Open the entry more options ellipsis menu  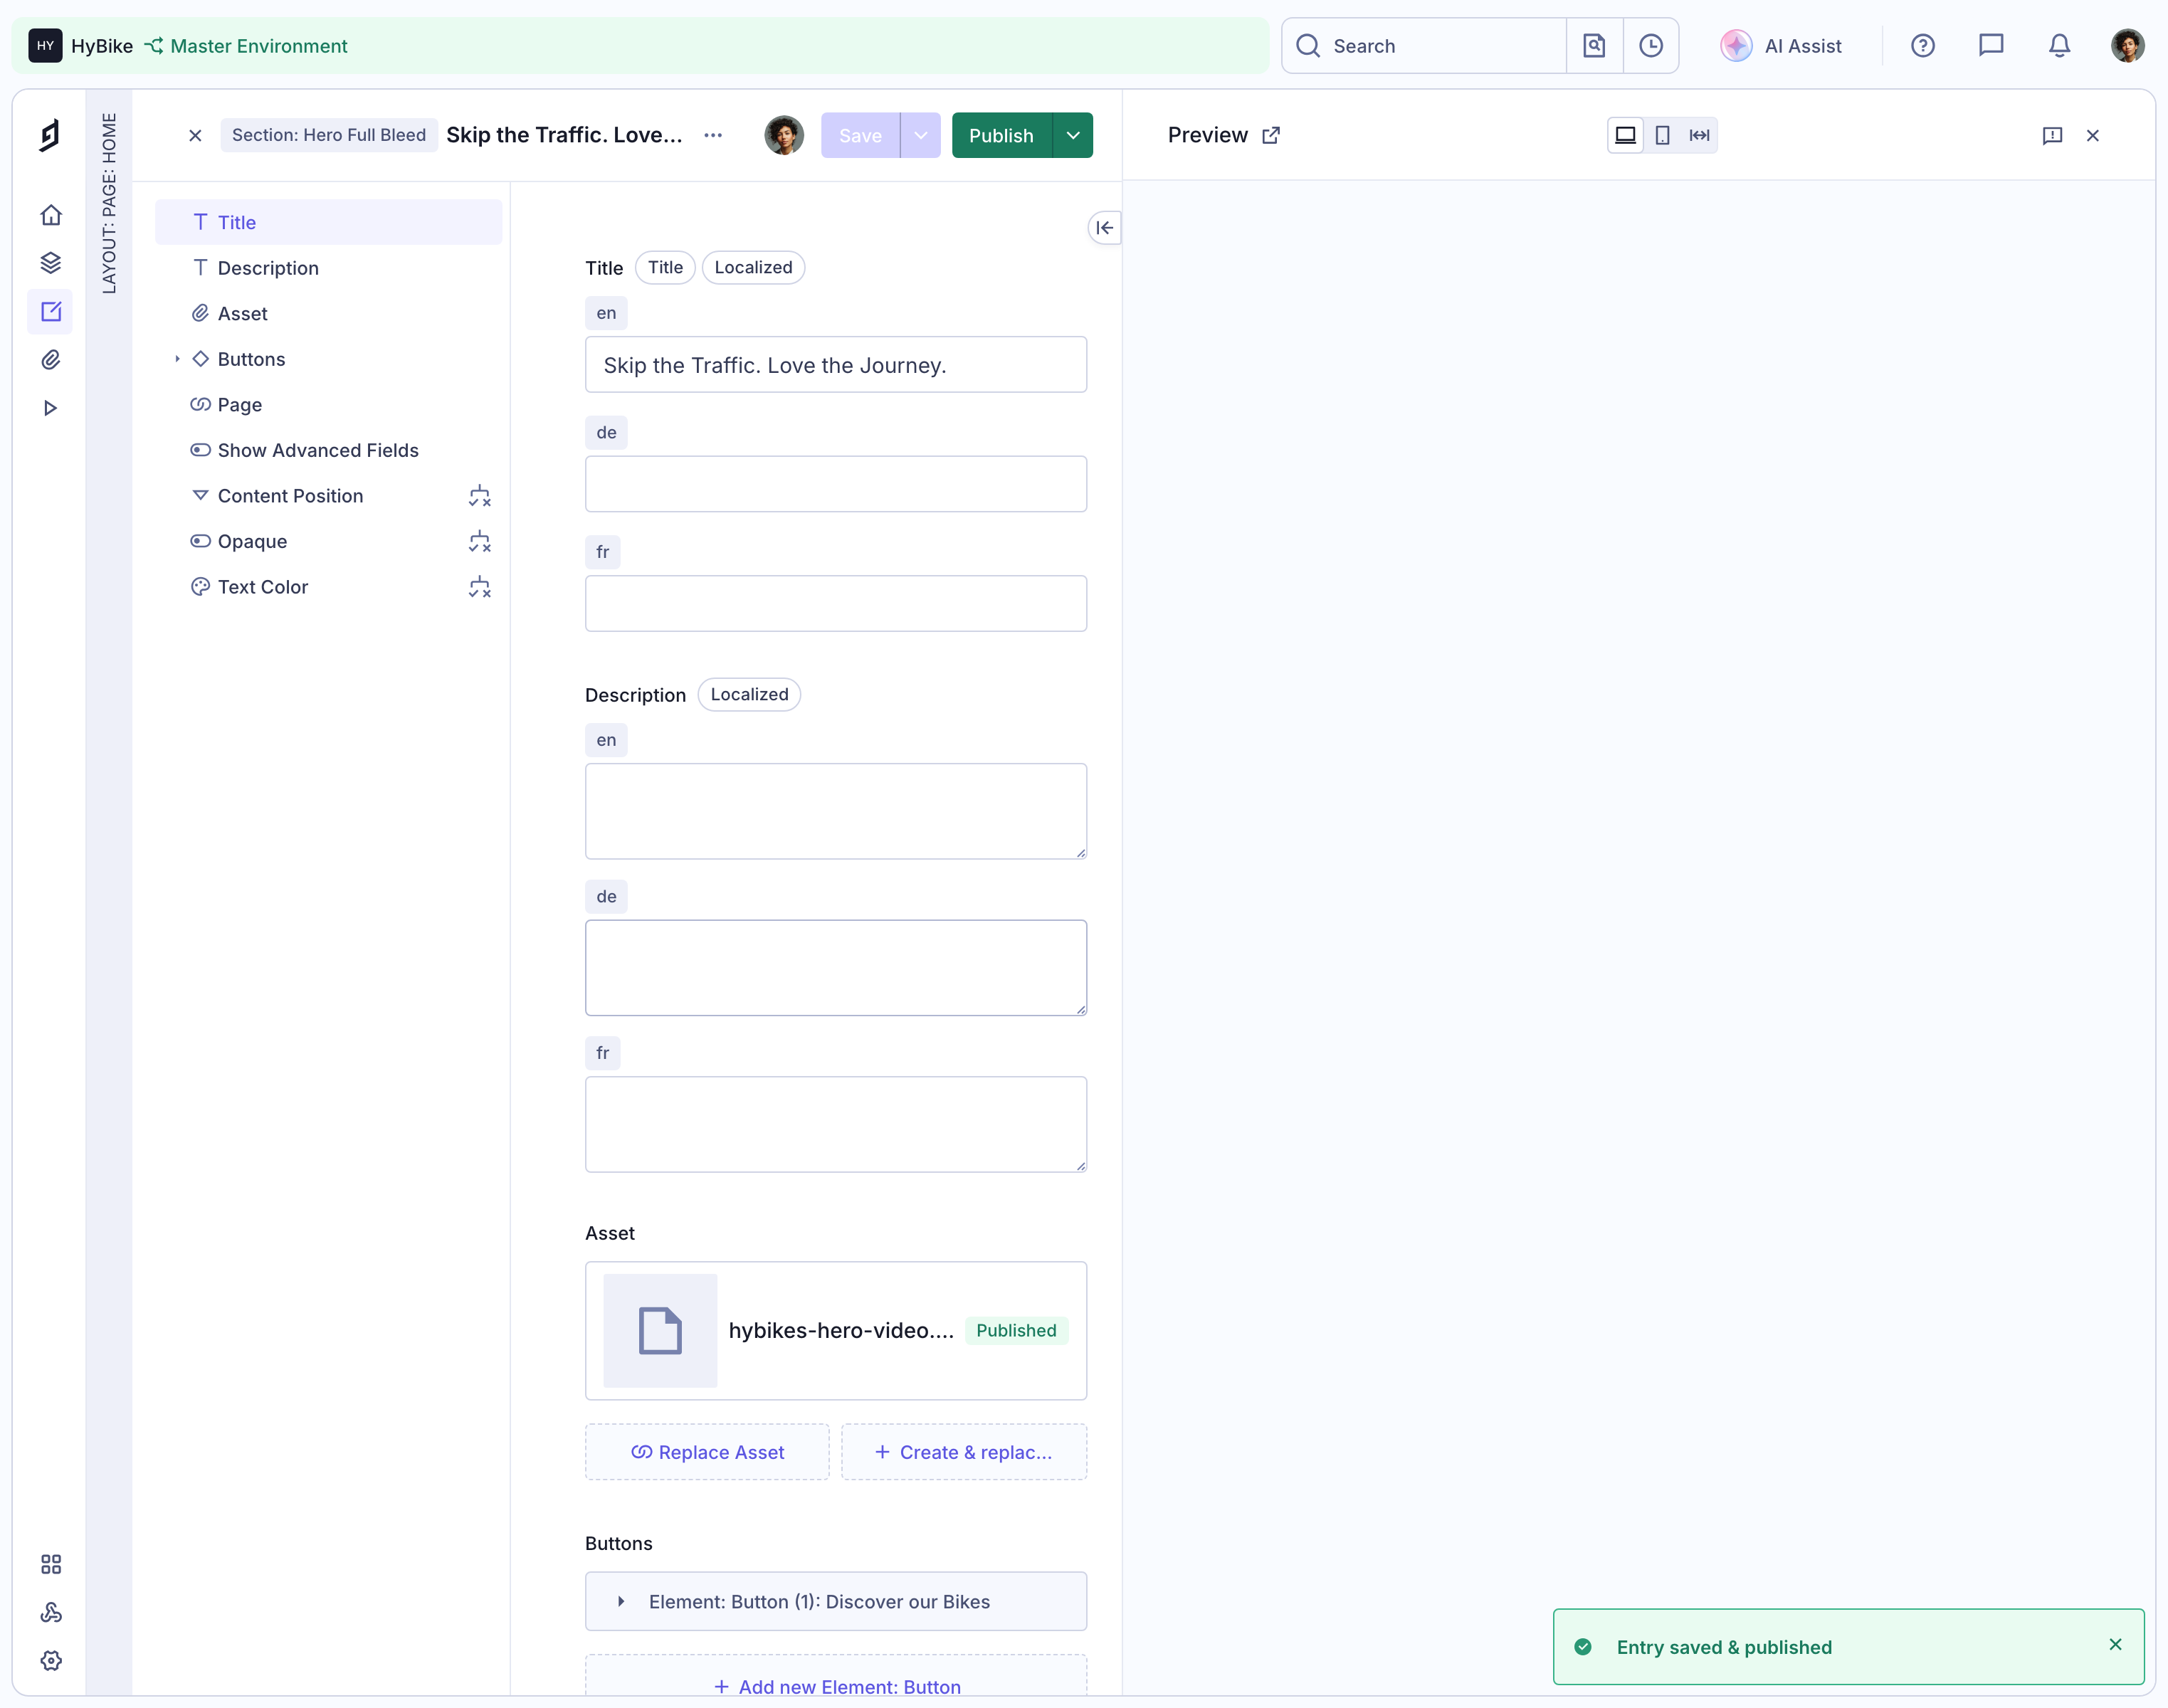tap(713, 136)
